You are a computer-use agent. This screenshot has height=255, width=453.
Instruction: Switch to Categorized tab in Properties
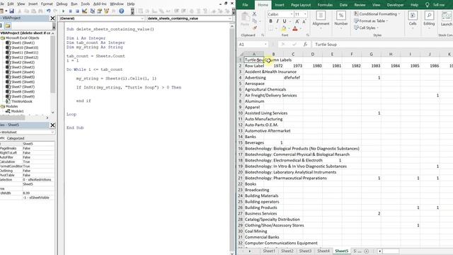point(16,138)
